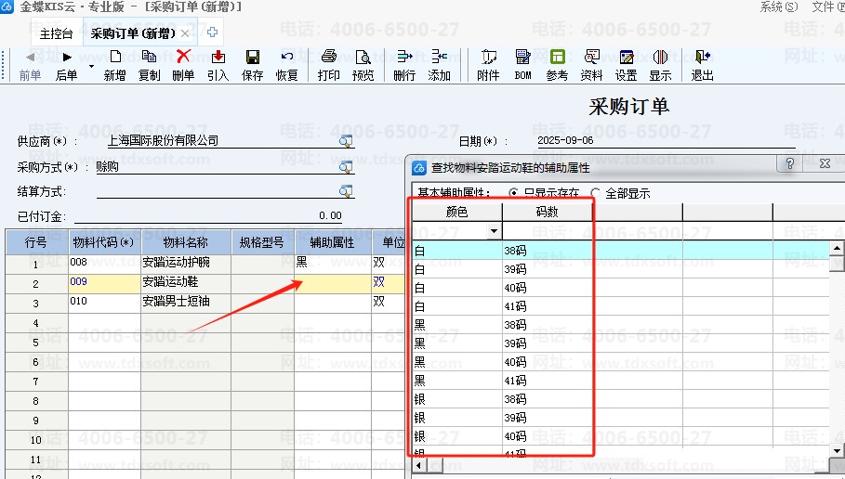This screenshot has width=845, height=479.
Task: Open the BOM toolbar icon
Action: click(522, 64)
